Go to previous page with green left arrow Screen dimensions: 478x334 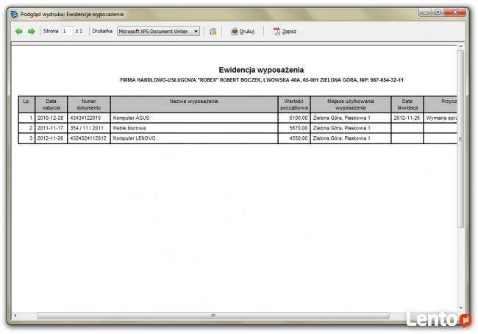[x=18, y=32]
